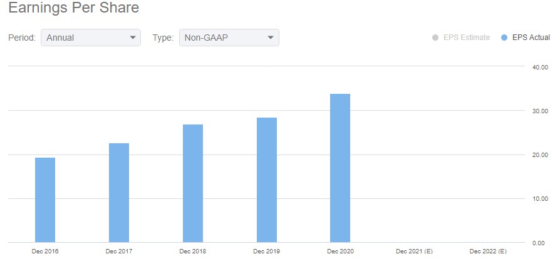
Task: Toggle the EPS Actual legend series
Action: pos(526,38)
